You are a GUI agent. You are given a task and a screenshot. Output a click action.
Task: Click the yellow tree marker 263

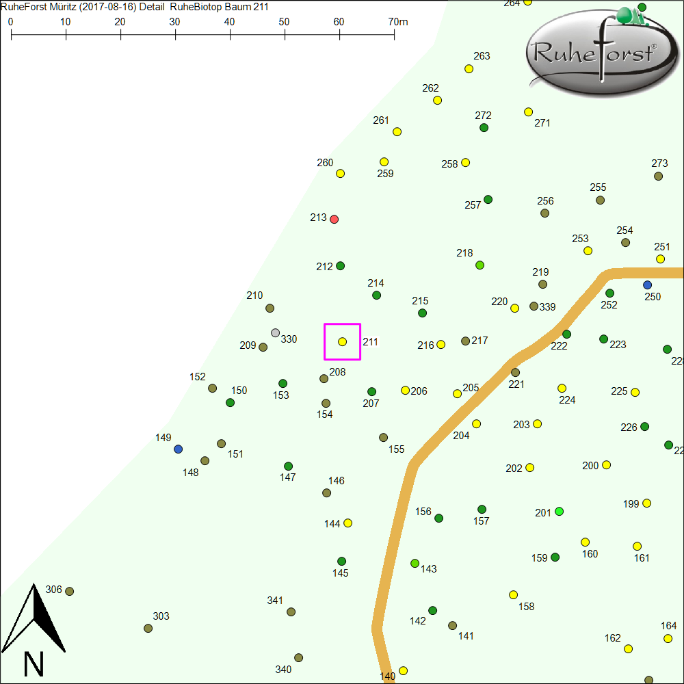tap(469, 69)
